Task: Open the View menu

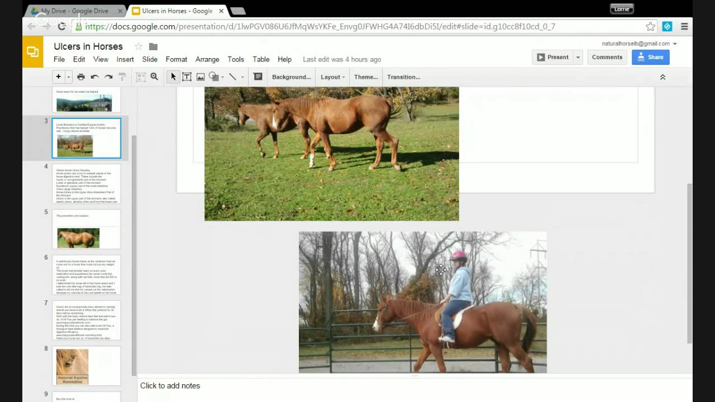Action: [101, 59]
